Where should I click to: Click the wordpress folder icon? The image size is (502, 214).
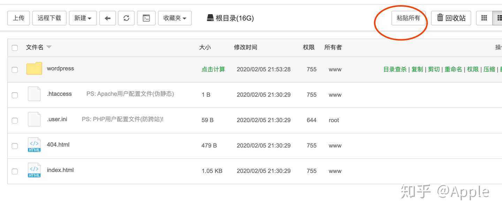[34, 69]
